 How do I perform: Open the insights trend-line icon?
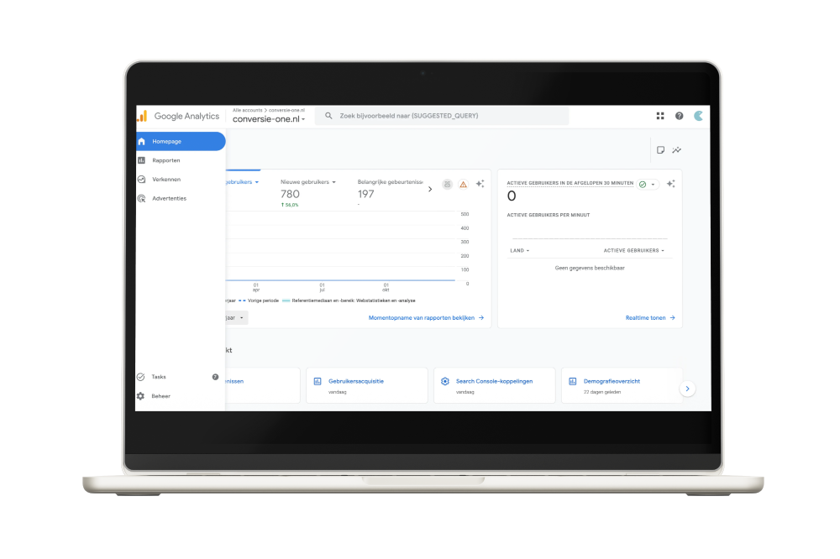point(677,150)
